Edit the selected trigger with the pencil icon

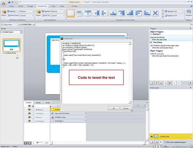pyautogui.click(x=156, y=83)
